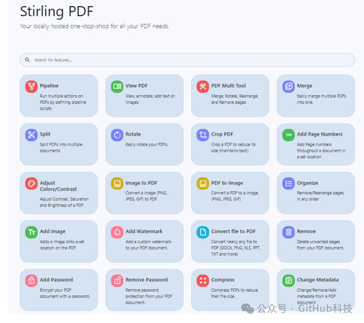The height and width of the screenshot is (323, 364).
Task: Click the Convert file to PDF icon
Action: [203, 232]
